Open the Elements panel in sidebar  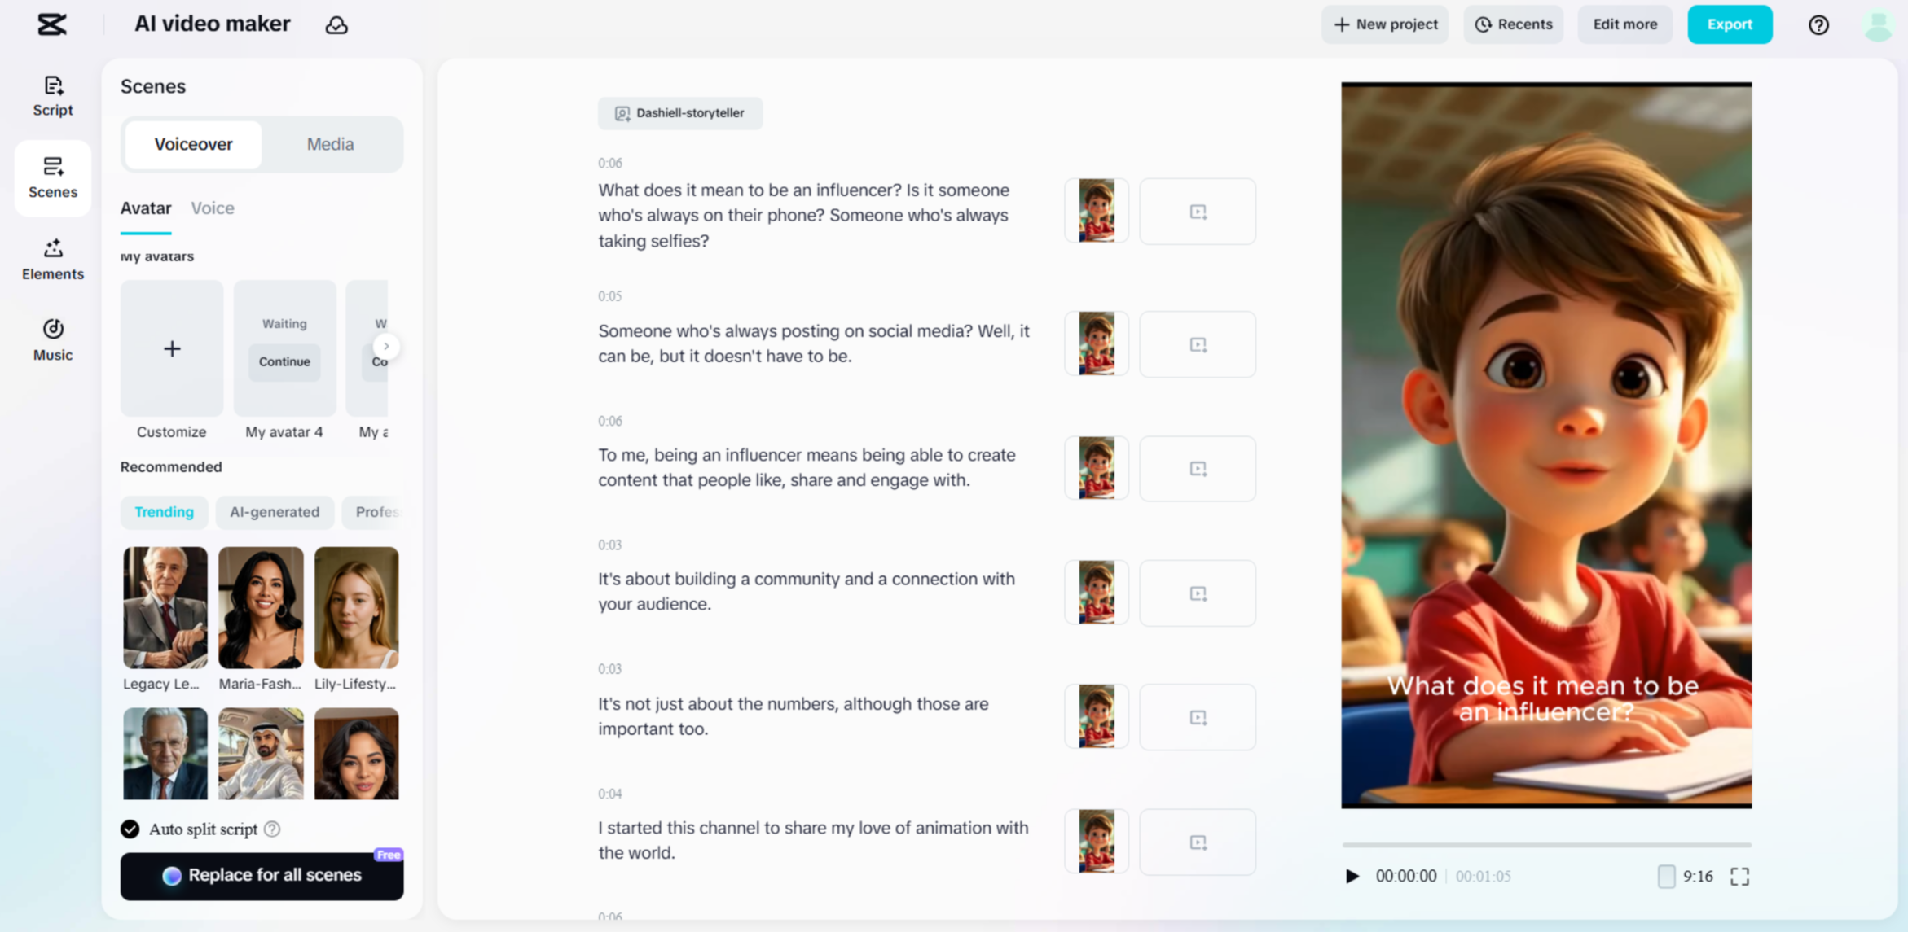click(x=53, y=259)
